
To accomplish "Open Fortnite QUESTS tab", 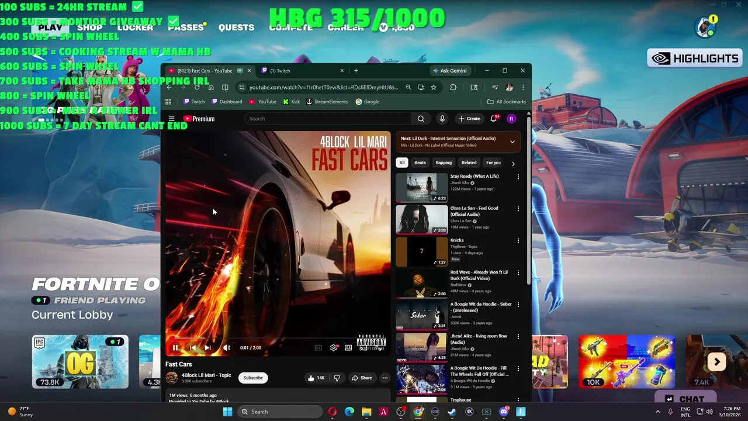I will tap(236, 27).
